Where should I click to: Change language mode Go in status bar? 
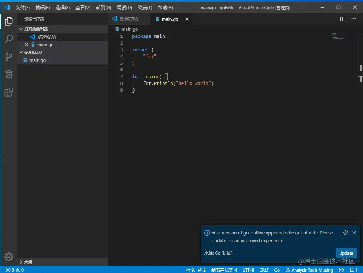277,270
